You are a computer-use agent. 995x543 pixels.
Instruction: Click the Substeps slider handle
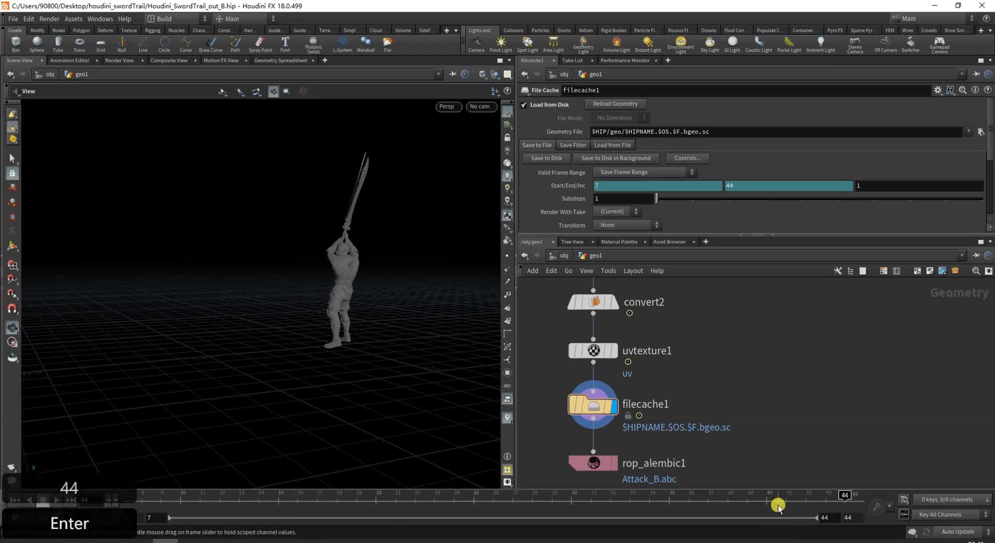[657, 198]
